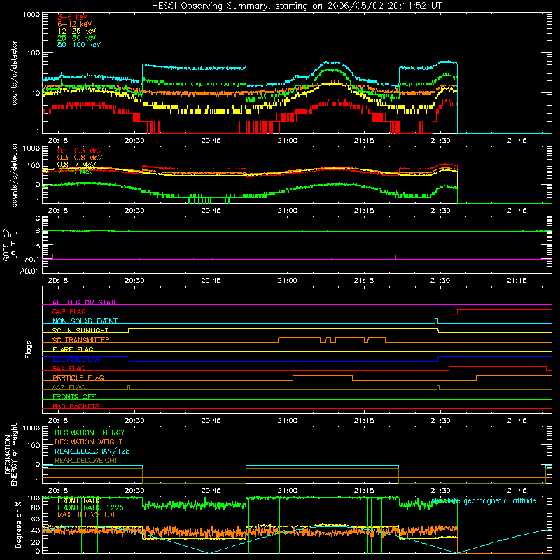Click the 21:30 tick under the keV panel

(440, 141)
